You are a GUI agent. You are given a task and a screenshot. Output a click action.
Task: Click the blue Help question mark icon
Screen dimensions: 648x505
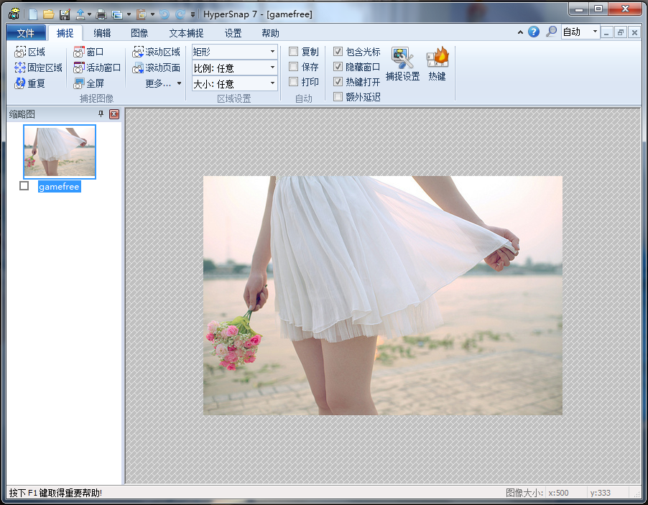pos(534,32)
